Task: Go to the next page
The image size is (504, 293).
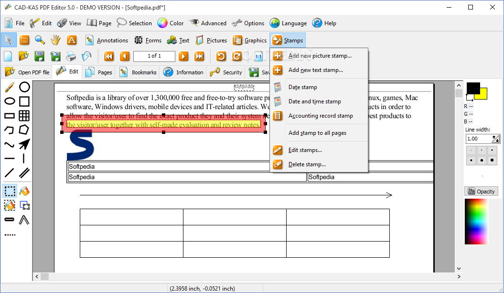Action: 183,56
